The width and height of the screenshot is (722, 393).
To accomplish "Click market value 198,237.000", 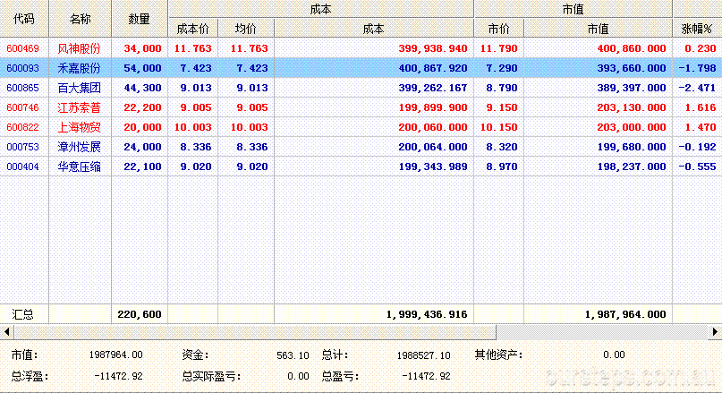I will 632,167.
